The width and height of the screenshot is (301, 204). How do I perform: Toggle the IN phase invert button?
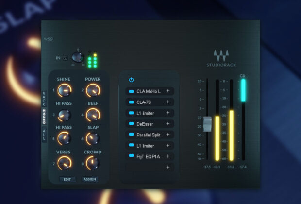click(65, 58)
